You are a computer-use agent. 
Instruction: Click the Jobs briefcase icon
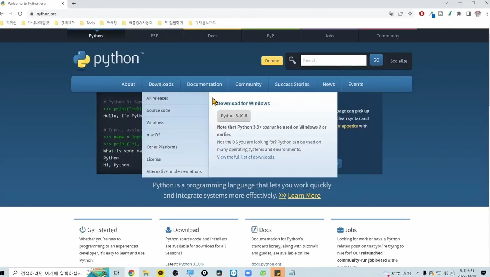pyautogui.click(x=340, y=230)
